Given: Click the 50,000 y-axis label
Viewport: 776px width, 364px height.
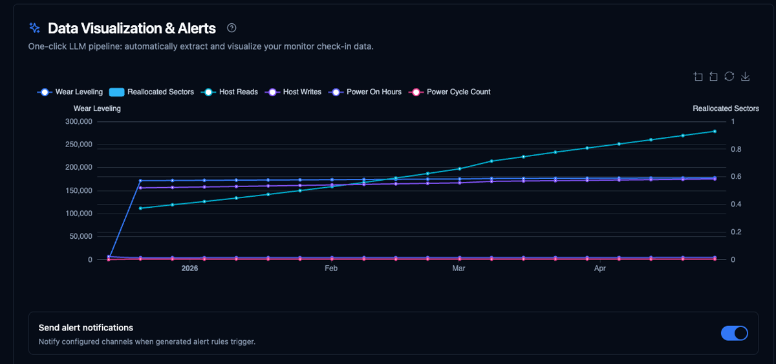Looking at the screenshot, I should pyautogui.click(x=81, y=236).
